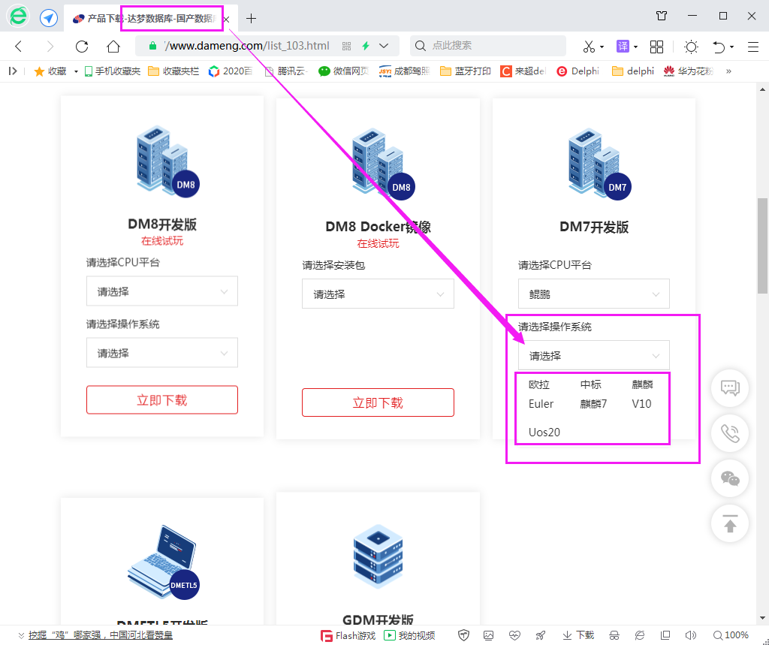This screenshot has width=769, height=645.
Task: Click the WeChat floating icon
Action: (x=730, y=478)
